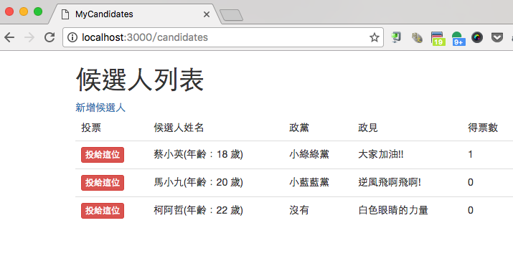Click the vote count 0 for 柯阿哲
The height and width of the screenshot is (266, 513).
coord(471,211)
